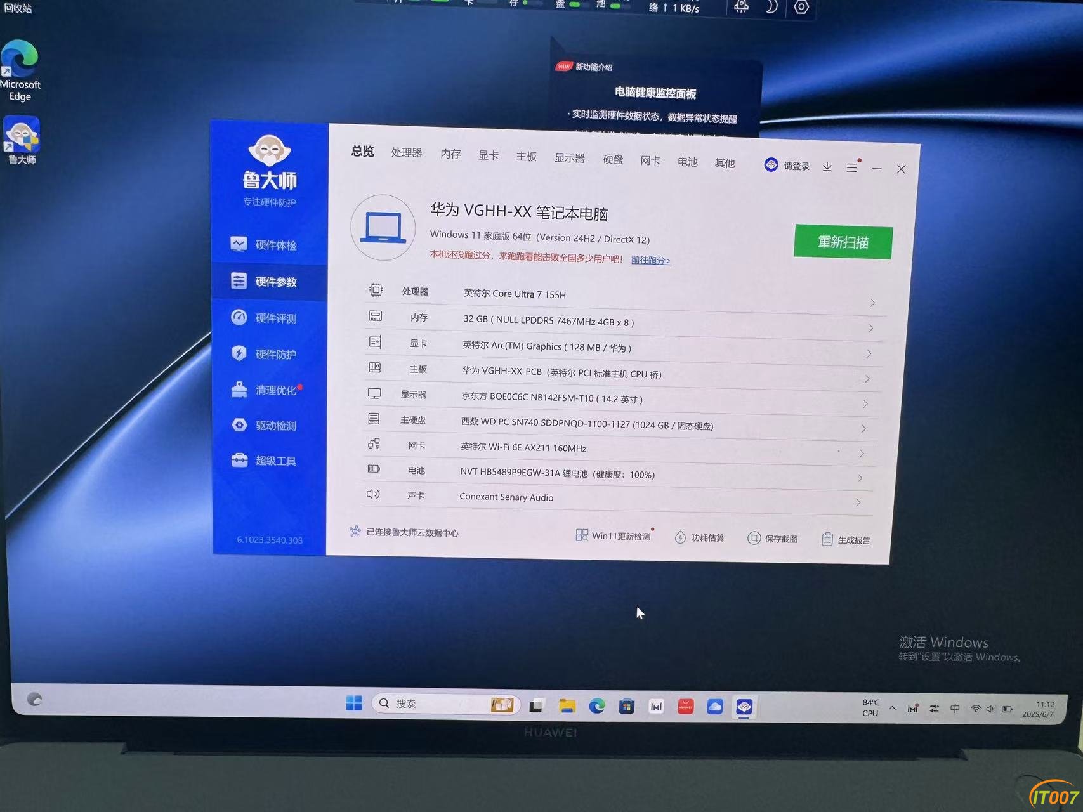Open 清理优化 cleanup section

click(265, 390)
